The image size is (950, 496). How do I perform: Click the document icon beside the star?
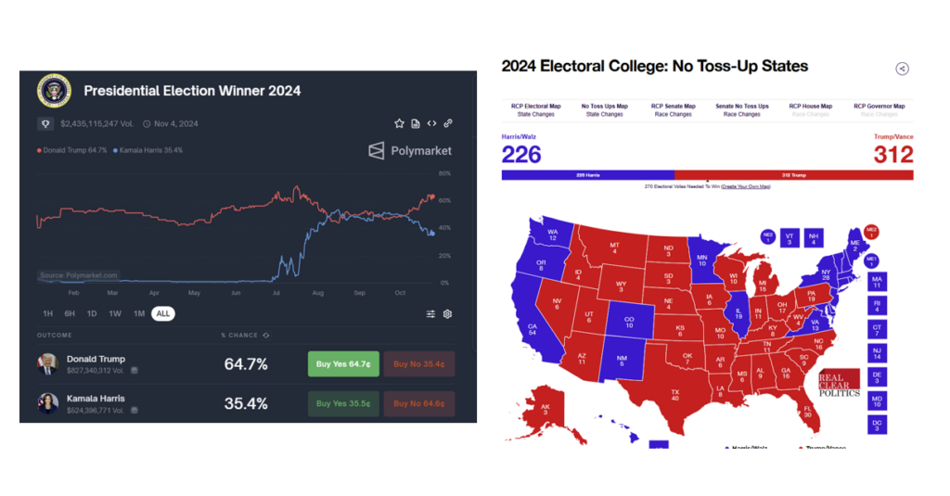pos(416,123)
